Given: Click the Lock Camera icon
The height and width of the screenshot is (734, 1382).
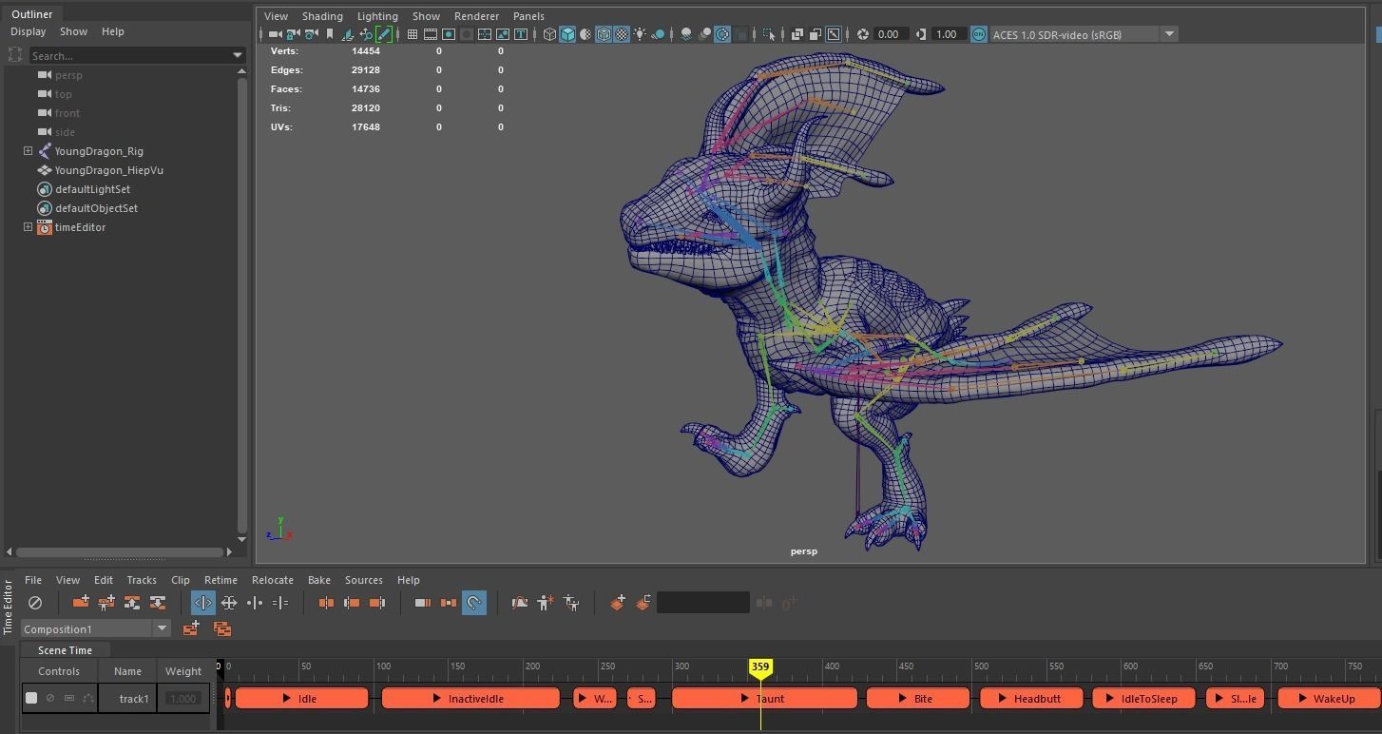Looking at the screenshot, I should pyautogui.click(x=293, y=34).
